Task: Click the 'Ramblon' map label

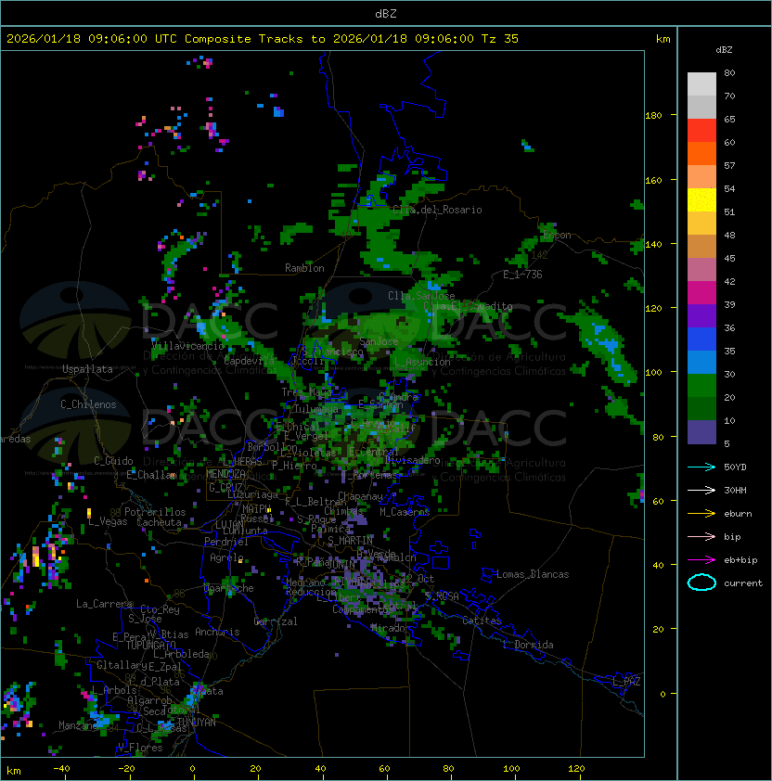Action: tap(304, 268)
